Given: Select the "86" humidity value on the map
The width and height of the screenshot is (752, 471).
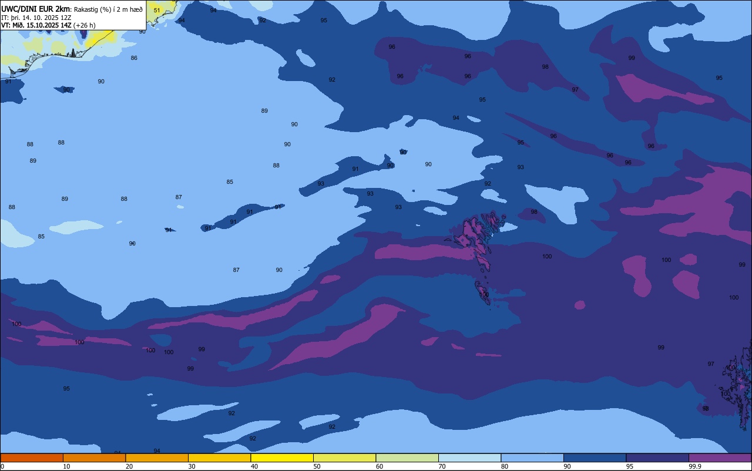Looking at the screenshot, I should click(x=134, y=58).
